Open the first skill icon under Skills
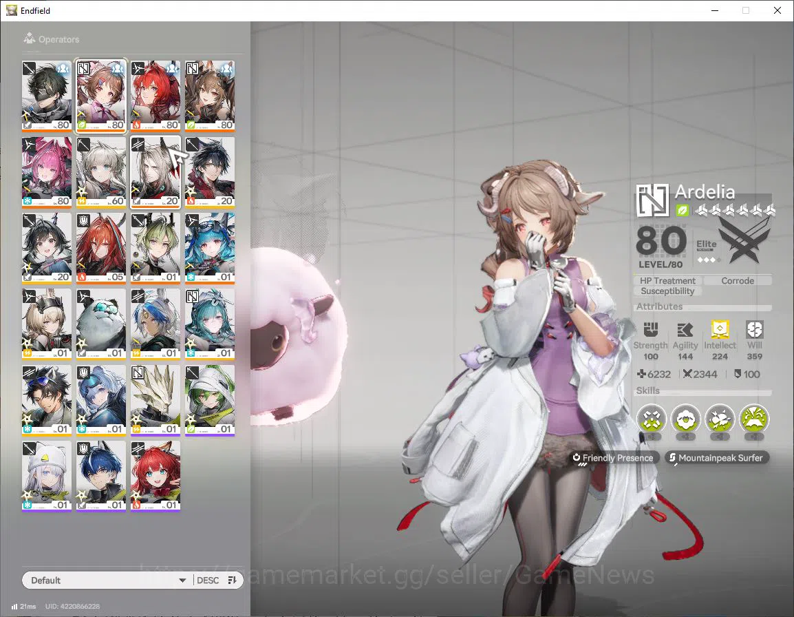 pos(651,419)
